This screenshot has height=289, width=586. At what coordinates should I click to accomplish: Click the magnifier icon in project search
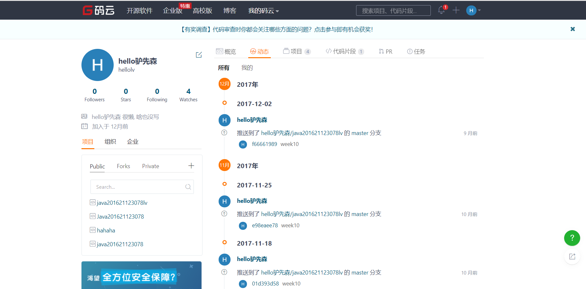tap(188, 187)
